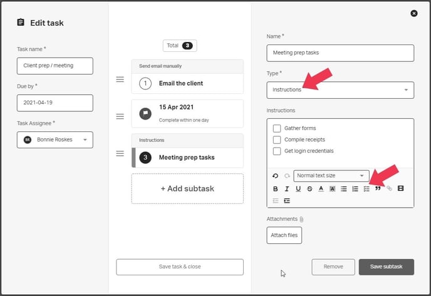Select the Meeting prep tasks subtask

coord(187,157)
